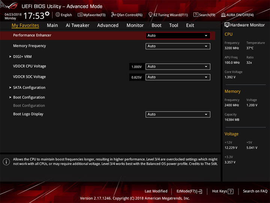The image size is (270, 203).
Task: Switch to EzMode(F7)
Action: (189, 191)
